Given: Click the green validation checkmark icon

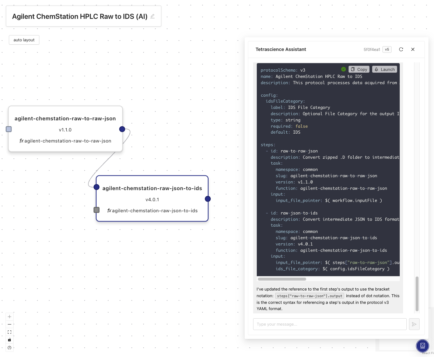Looking at the screenshot, I should [343, 69].
